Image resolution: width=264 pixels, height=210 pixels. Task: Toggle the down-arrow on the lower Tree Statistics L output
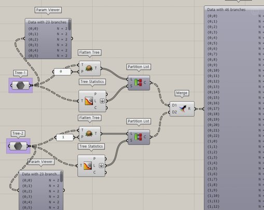[x=101, y=165]
